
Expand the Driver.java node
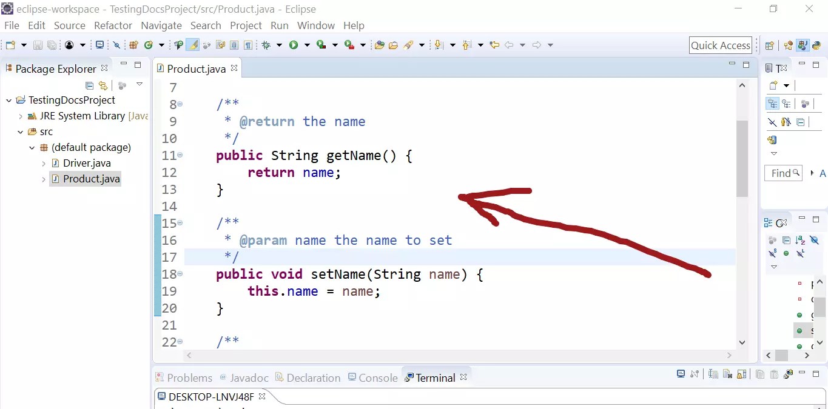pos(44,164)
